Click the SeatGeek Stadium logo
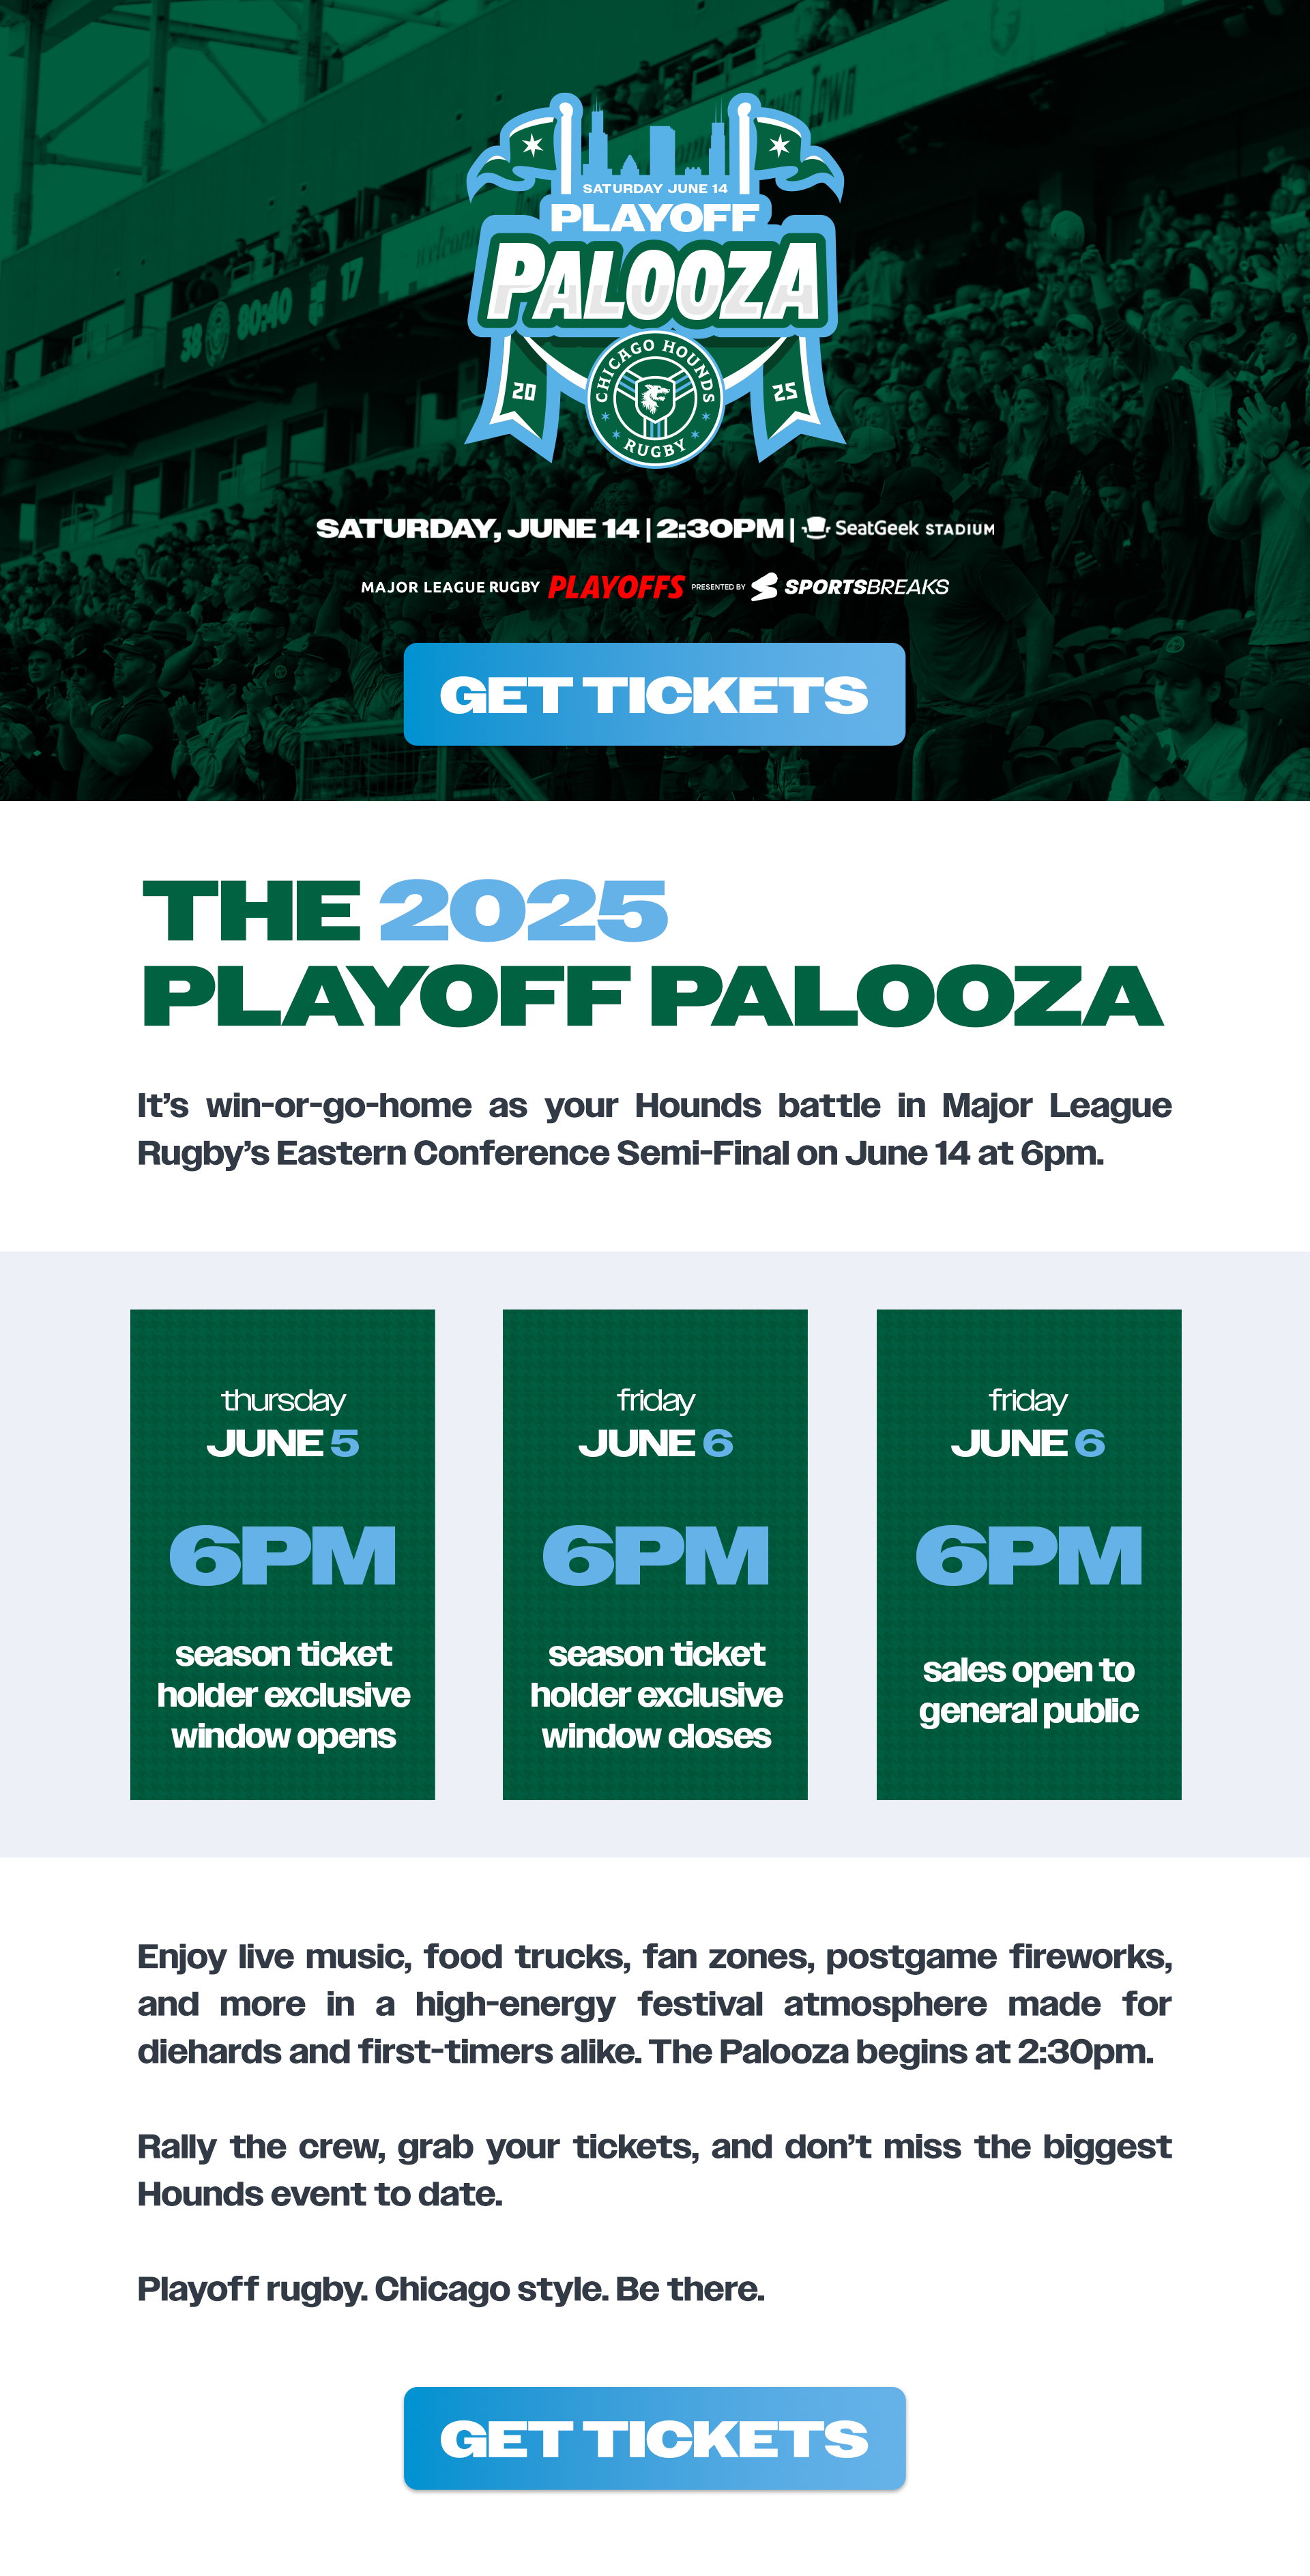The width and height of the screenshot is (1310, 2576). coord(898,527)
